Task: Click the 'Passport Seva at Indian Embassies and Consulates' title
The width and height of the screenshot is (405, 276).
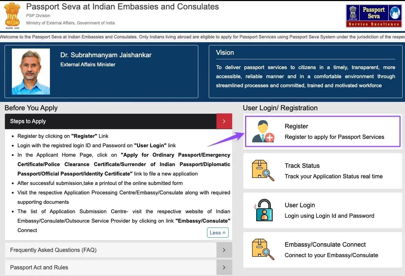Action: (123, 6)
